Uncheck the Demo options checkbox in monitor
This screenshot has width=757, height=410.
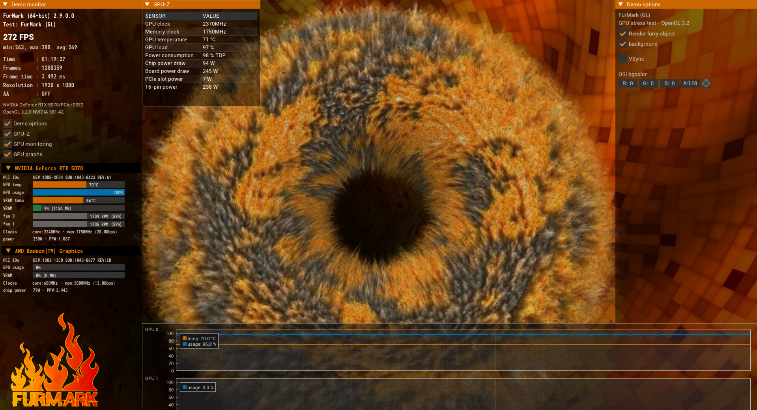pyautogui.click(x=7, y=123)
